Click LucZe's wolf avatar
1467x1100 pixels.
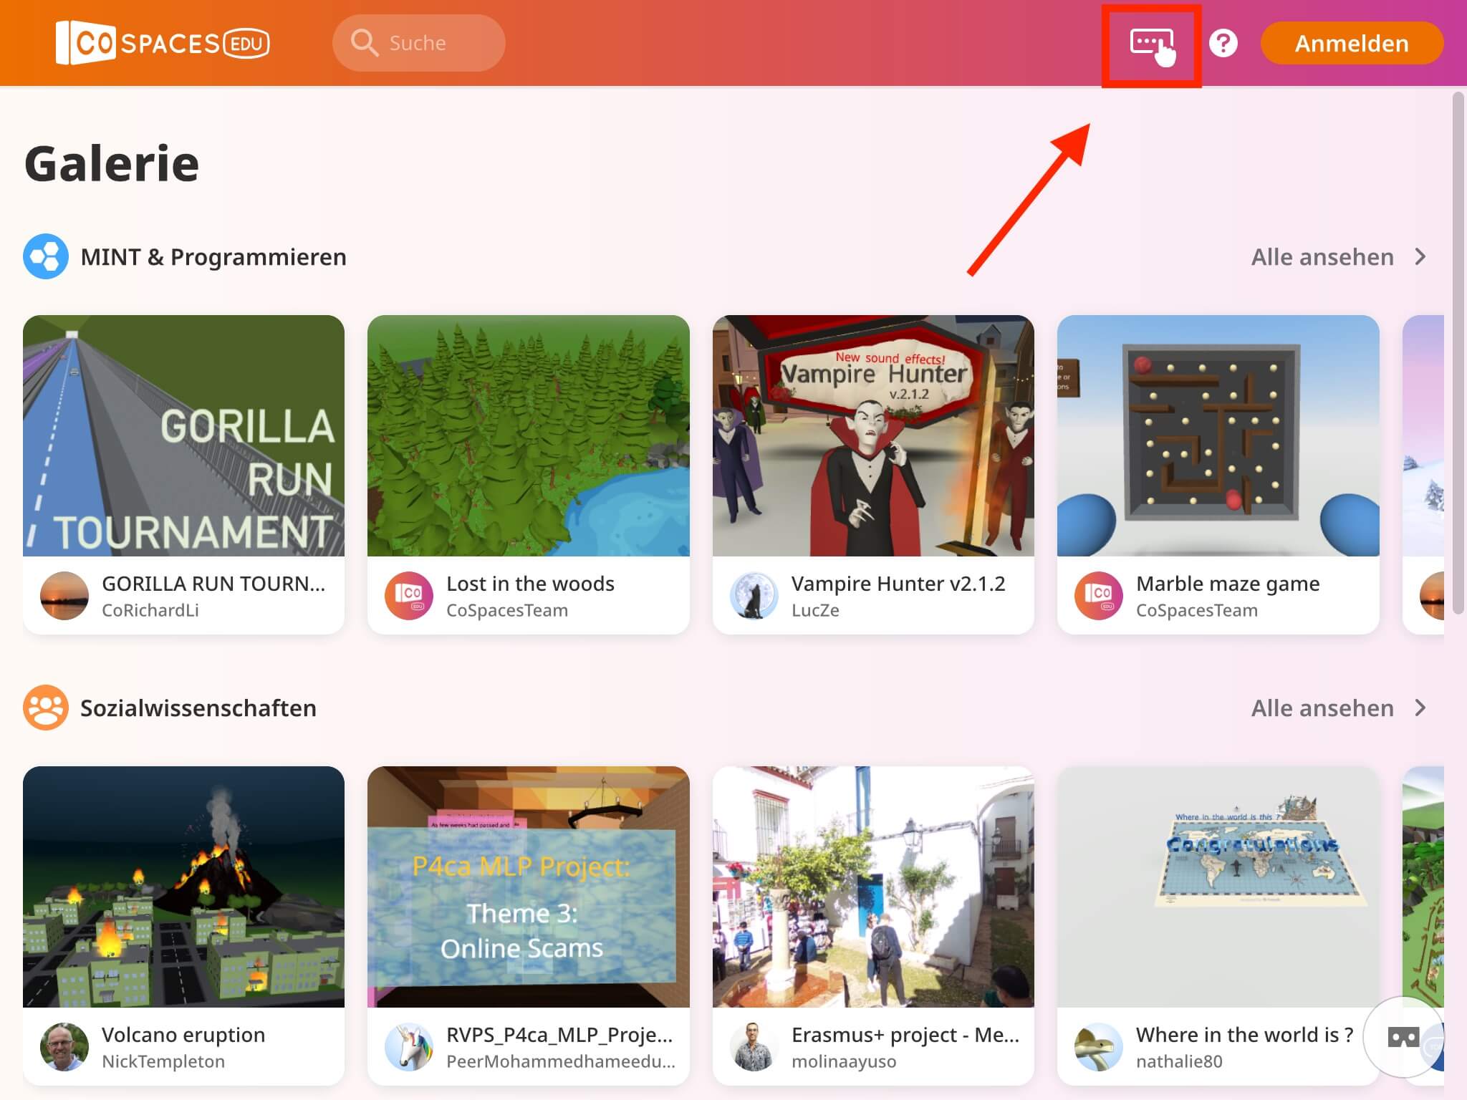point(754,596)
